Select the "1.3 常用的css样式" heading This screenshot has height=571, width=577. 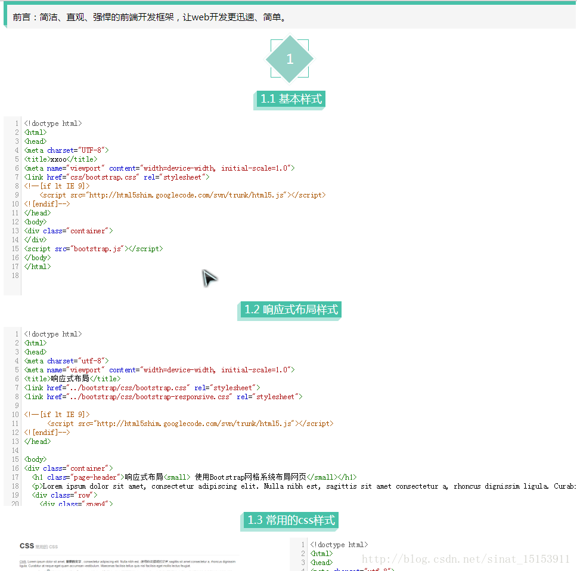click(x=290, y=520)
